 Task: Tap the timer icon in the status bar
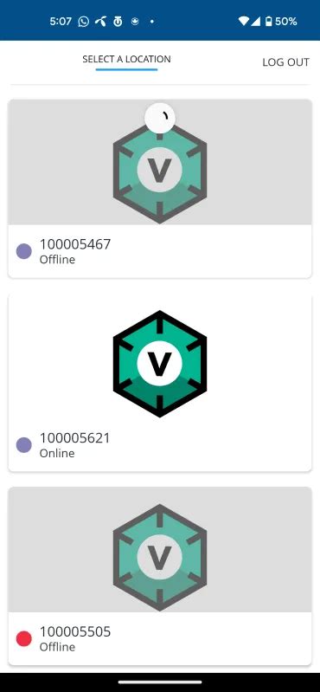click(118, 21)
